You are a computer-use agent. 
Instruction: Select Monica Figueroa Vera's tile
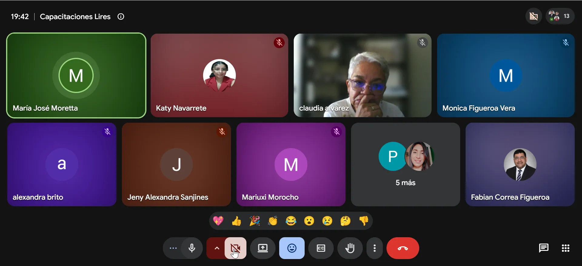coord(506,75)
